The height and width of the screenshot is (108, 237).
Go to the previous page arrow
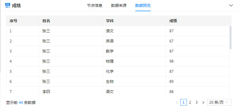(177, 103)
